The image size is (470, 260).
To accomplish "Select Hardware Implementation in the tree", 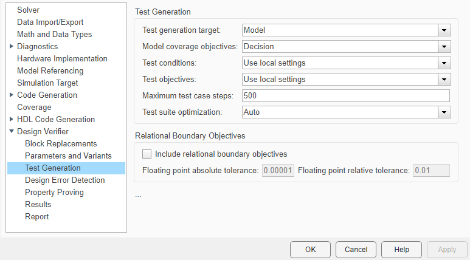I will point(62,59).
